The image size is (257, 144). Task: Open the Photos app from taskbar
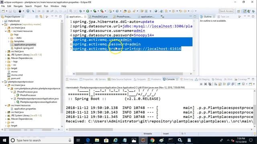coord(134,140)
